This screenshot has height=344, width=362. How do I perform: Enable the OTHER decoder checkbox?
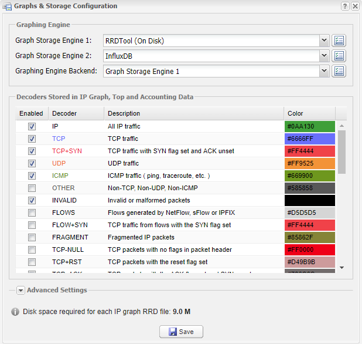click(x=32, y=188)
